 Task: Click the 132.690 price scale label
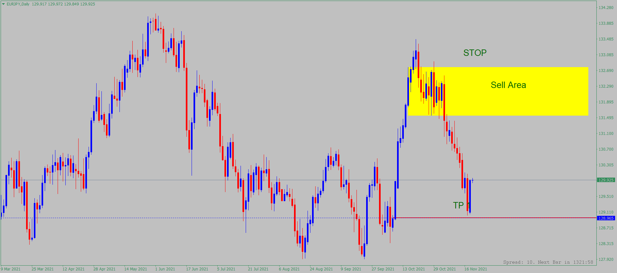coord(606,71)
